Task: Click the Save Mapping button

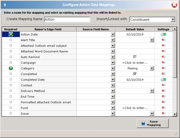Action: pyautogui.click(x=153, y=123)
